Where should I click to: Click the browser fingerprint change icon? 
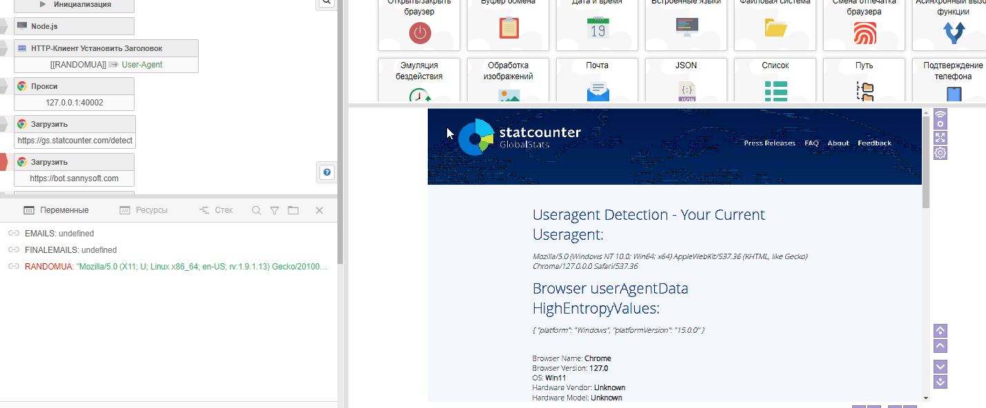tap(864, 32)
